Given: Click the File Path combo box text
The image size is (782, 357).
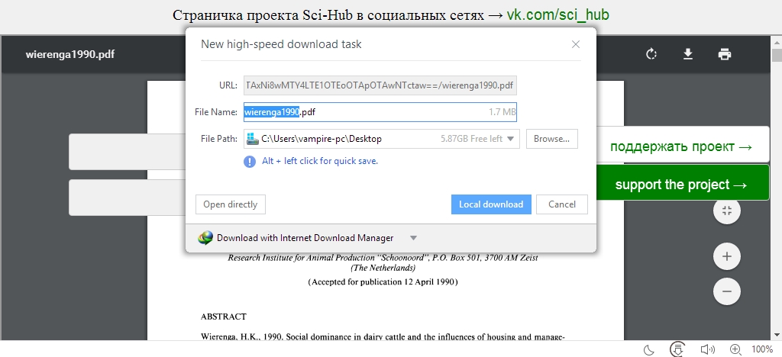Looking at the screenshot, I should coord(322,139).
